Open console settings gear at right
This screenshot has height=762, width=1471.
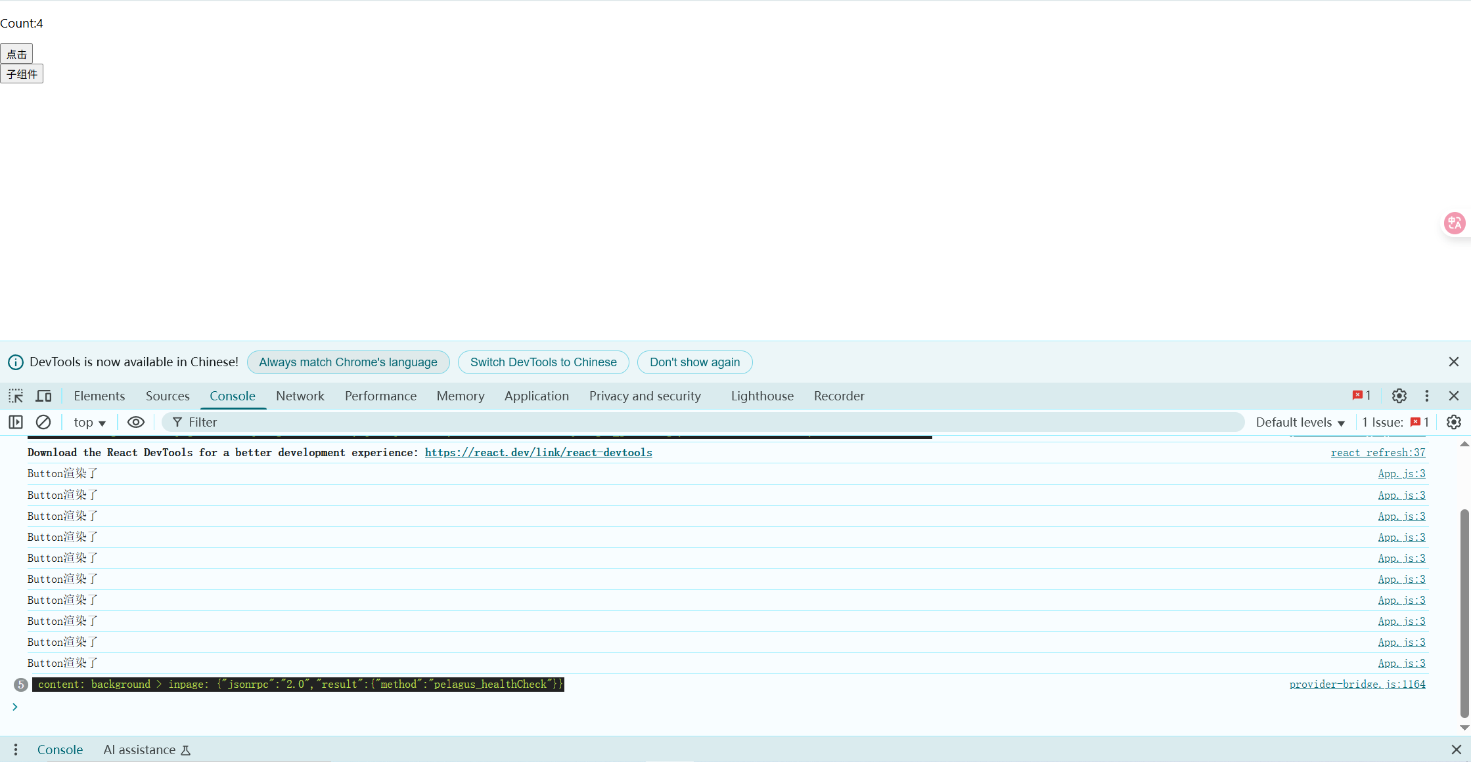[x=1453, y=422]
